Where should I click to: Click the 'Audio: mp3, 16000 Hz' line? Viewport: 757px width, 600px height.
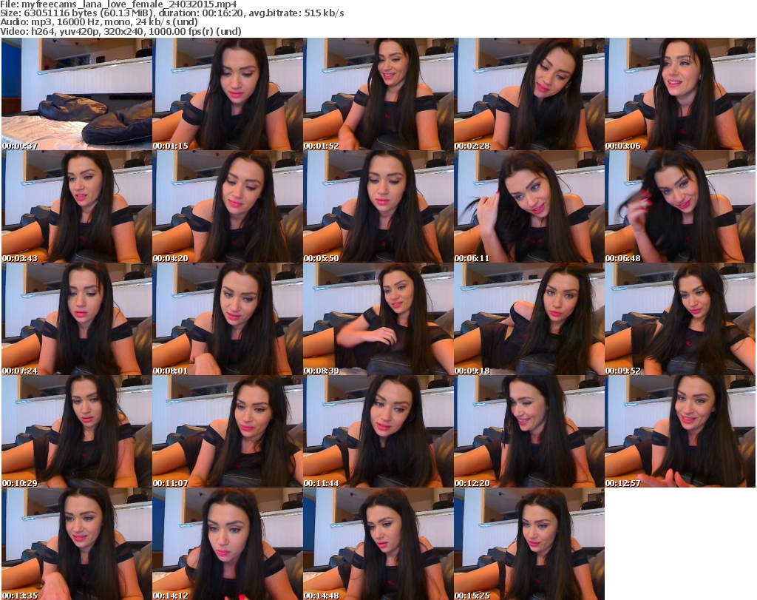coord(99,21)
